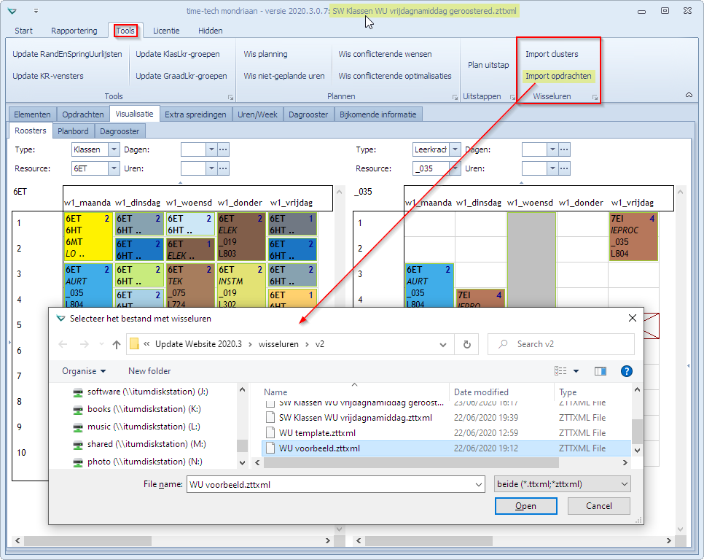
Task: Change view layout icon in file dialog
Action: click(x=560, y=371)
